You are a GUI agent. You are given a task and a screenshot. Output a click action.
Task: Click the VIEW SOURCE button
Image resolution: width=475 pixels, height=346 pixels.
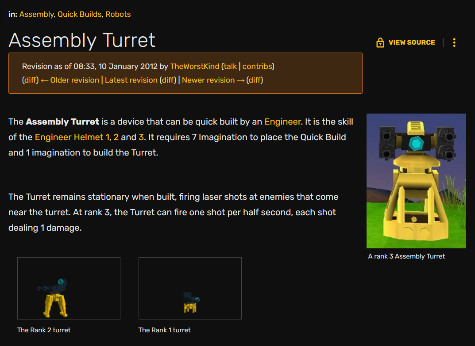(411, 42)
